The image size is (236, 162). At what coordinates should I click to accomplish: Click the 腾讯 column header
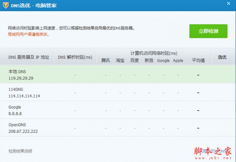coord(105,61)
